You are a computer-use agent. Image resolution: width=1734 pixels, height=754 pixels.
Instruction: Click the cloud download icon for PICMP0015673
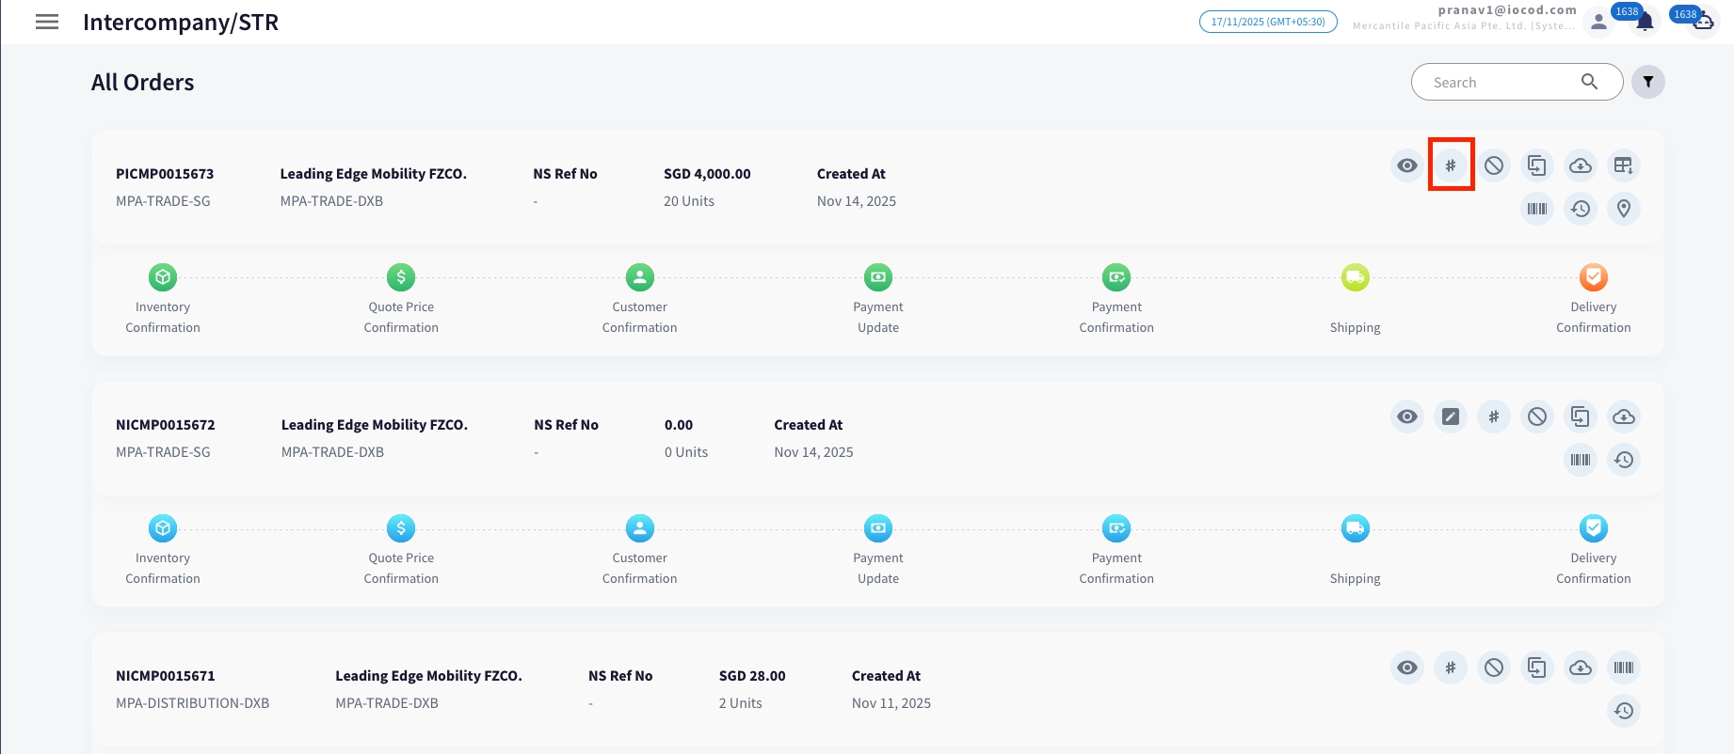(x=1581, y=165)
